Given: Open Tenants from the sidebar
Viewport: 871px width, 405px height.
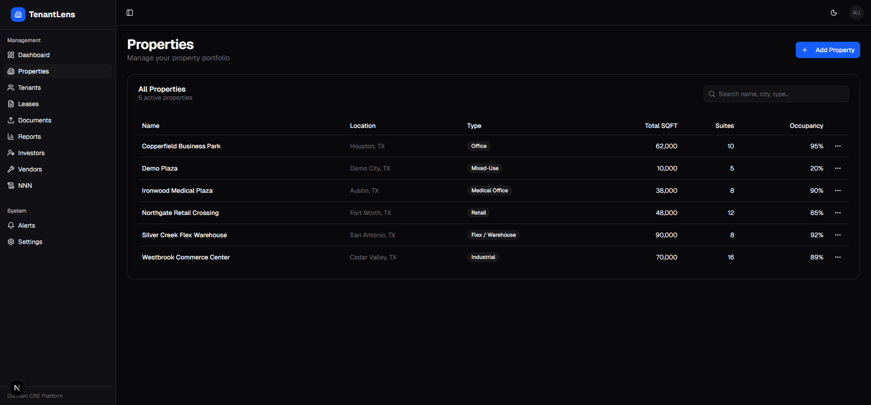Looking at the screenshot, I should pos(29,88).
